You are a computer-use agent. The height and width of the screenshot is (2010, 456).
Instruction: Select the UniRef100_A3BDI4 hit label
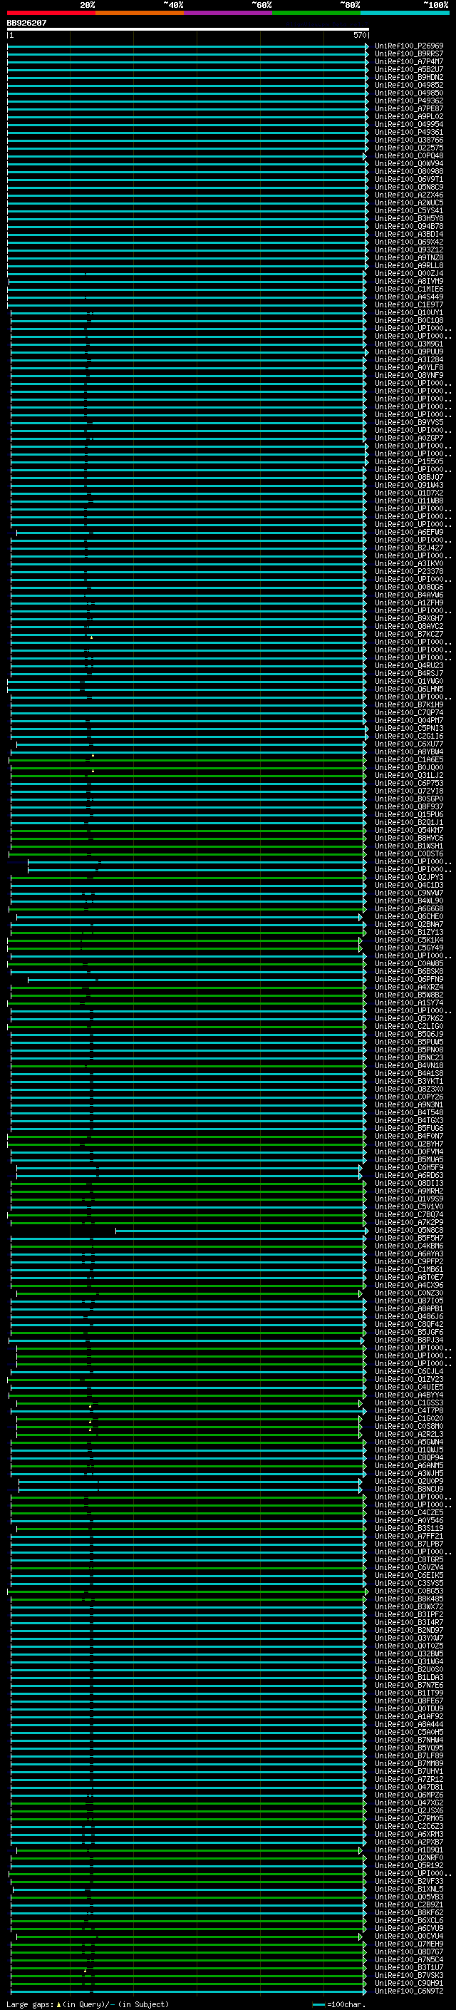409,234
